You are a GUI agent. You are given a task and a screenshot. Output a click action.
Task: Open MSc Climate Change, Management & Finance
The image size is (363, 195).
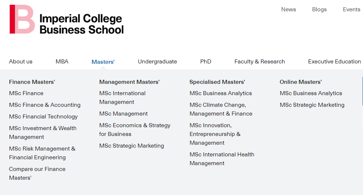pos(221,109)
